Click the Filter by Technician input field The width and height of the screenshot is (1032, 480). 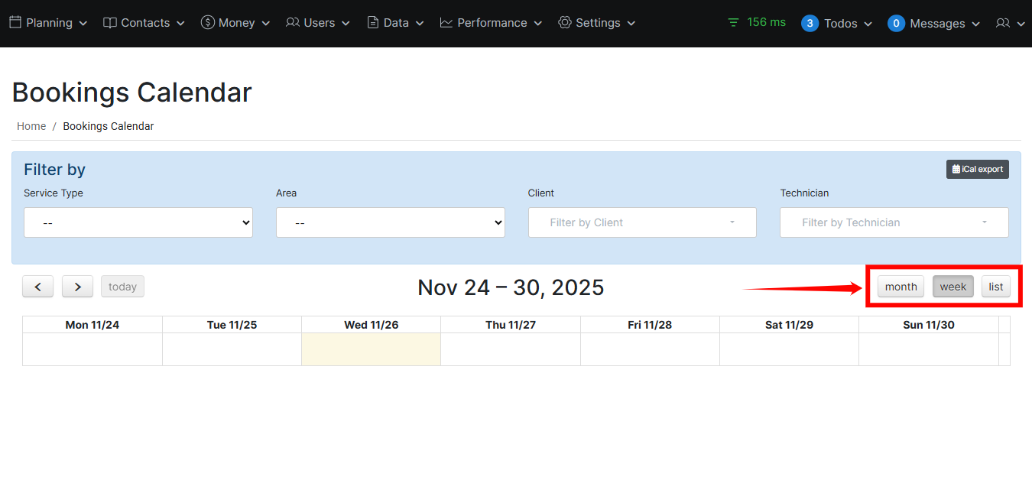click(x=894, y=222)
